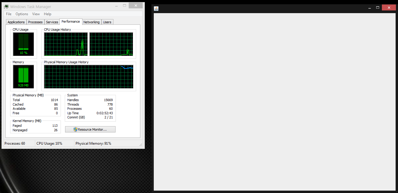Click the Windows Task Manager title text

30,7
